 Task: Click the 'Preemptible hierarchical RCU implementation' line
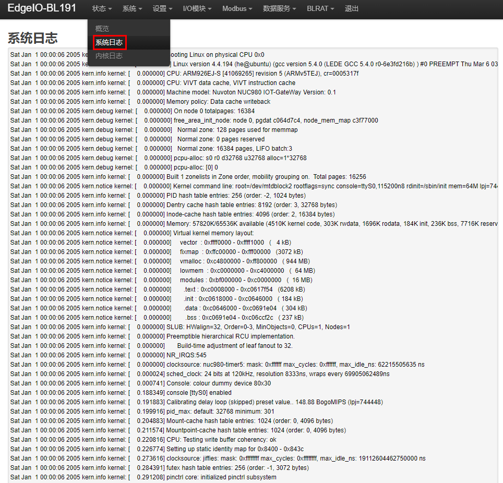pos(153,336)
